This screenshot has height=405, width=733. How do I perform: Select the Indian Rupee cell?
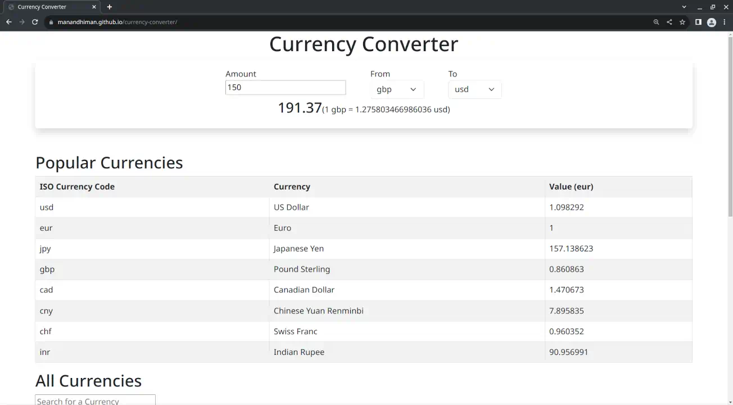[407, 352]
